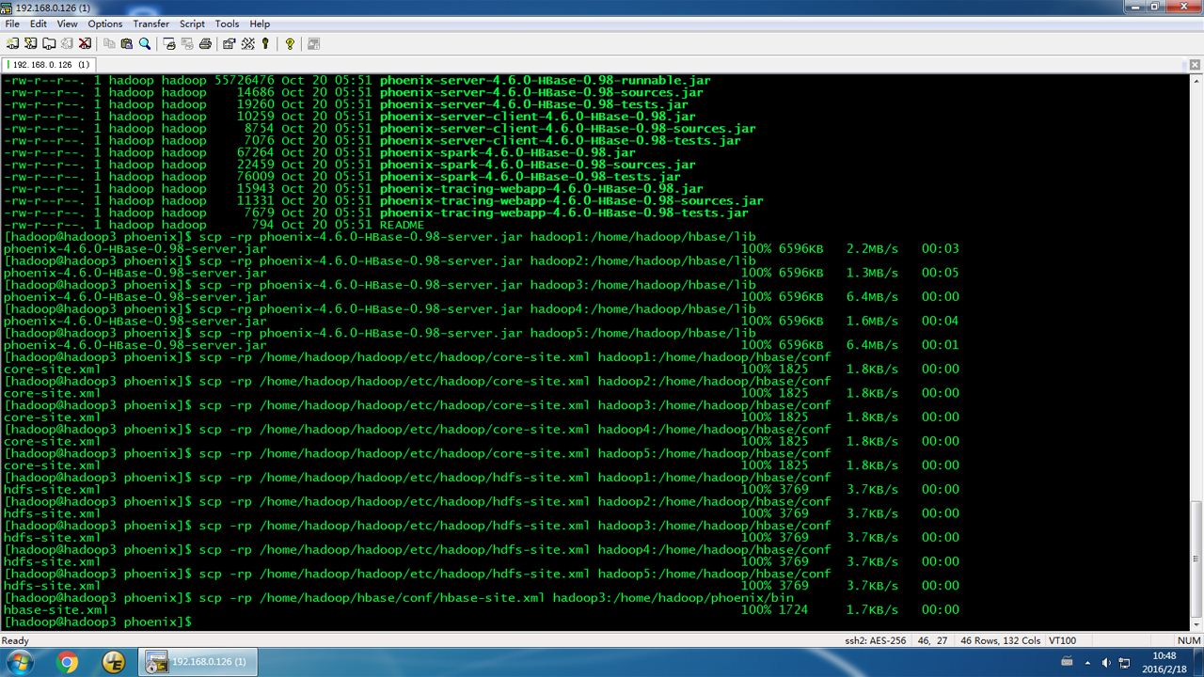Click the grayed Reconnect toolbar icon

point(66,43)
